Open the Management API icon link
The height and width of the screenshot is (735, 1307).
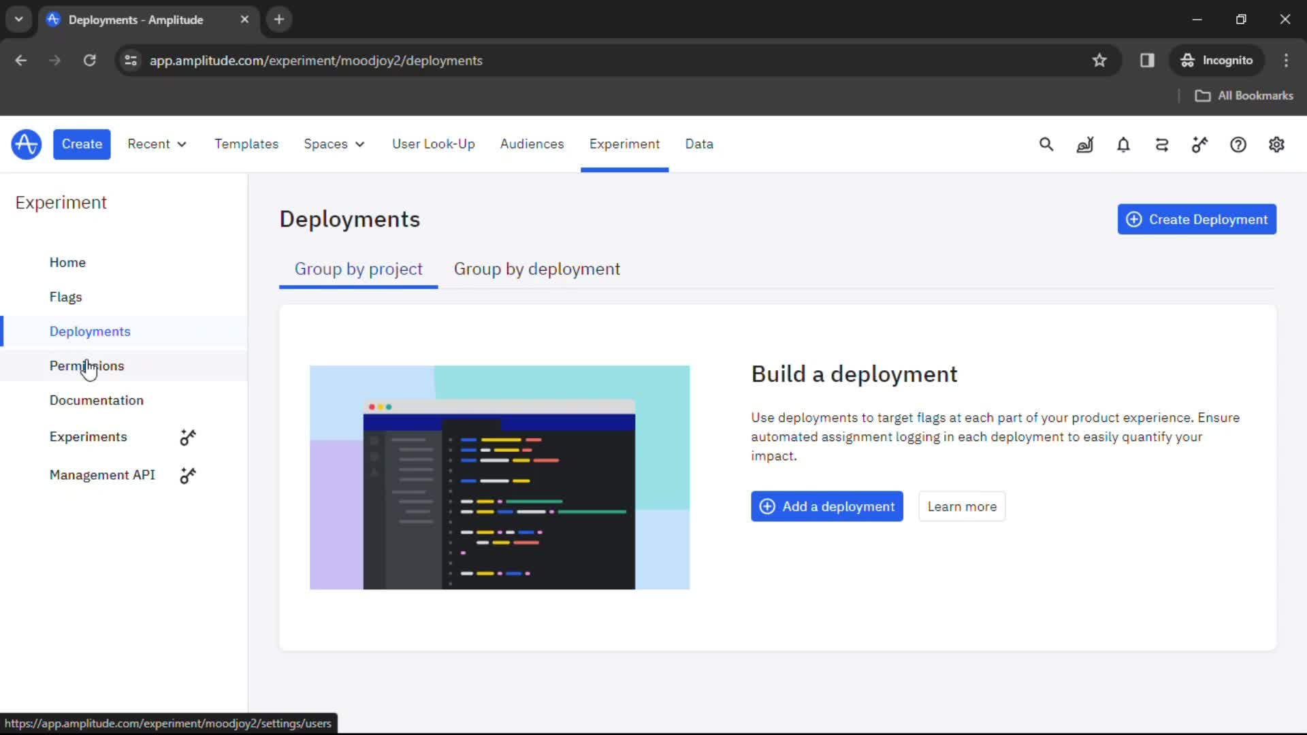188,474
